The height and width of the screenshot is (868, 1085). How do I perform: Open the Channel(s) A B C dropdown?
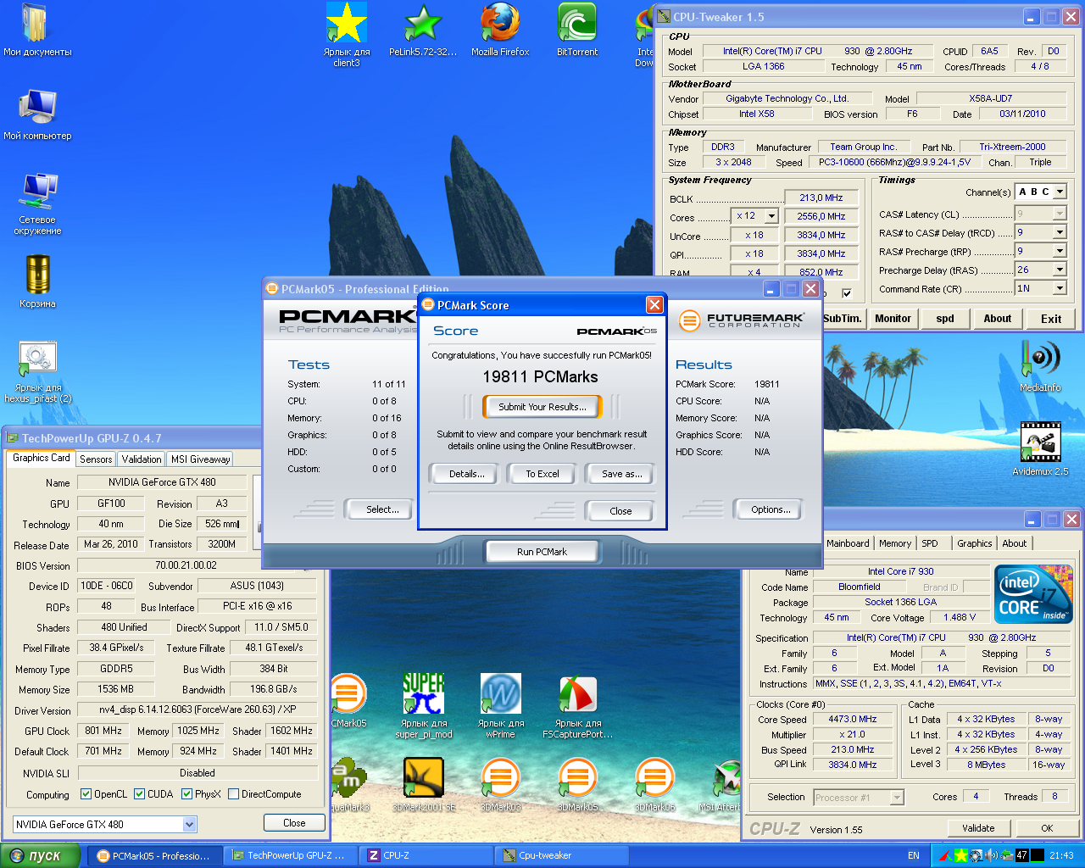tap(1060, 192)
